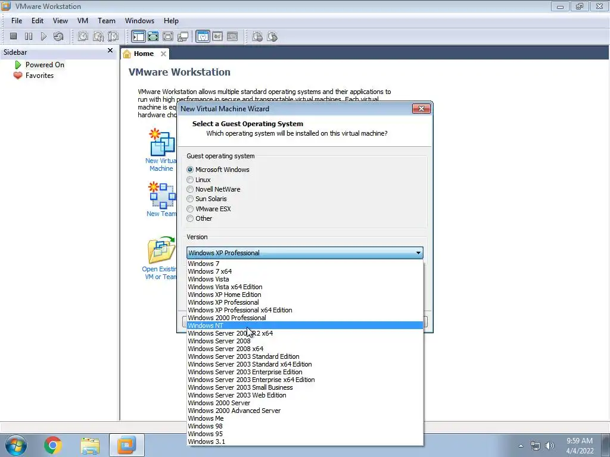The image size is (610, 457).
Task: Click the Favorites sidebar item
Action: (x=40, y=76)
